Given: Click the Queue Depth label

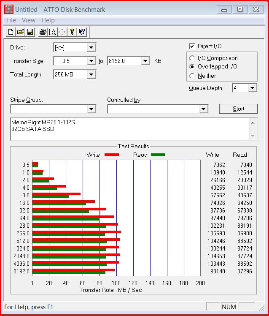Looking at the screenshot, I should pyautogui.click(x=206, y=88).
